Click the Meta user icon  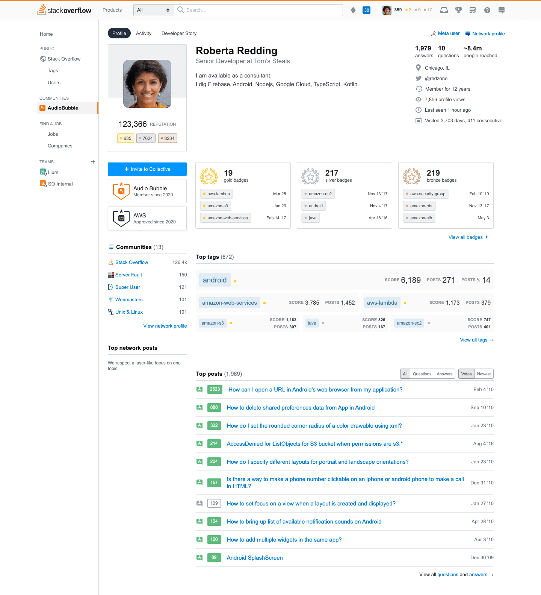coord(434,33)
